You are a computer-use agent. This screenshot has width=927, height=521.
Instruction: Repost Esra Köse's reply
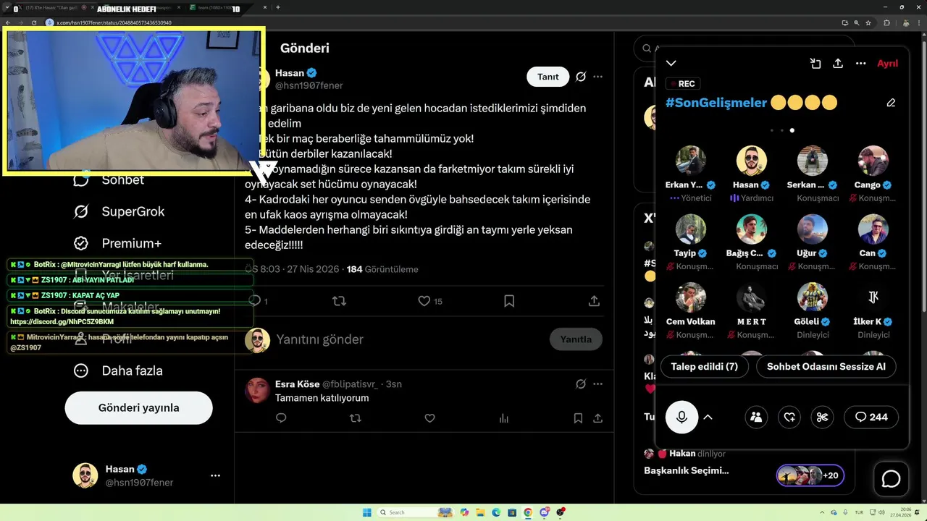coord(356,418)
